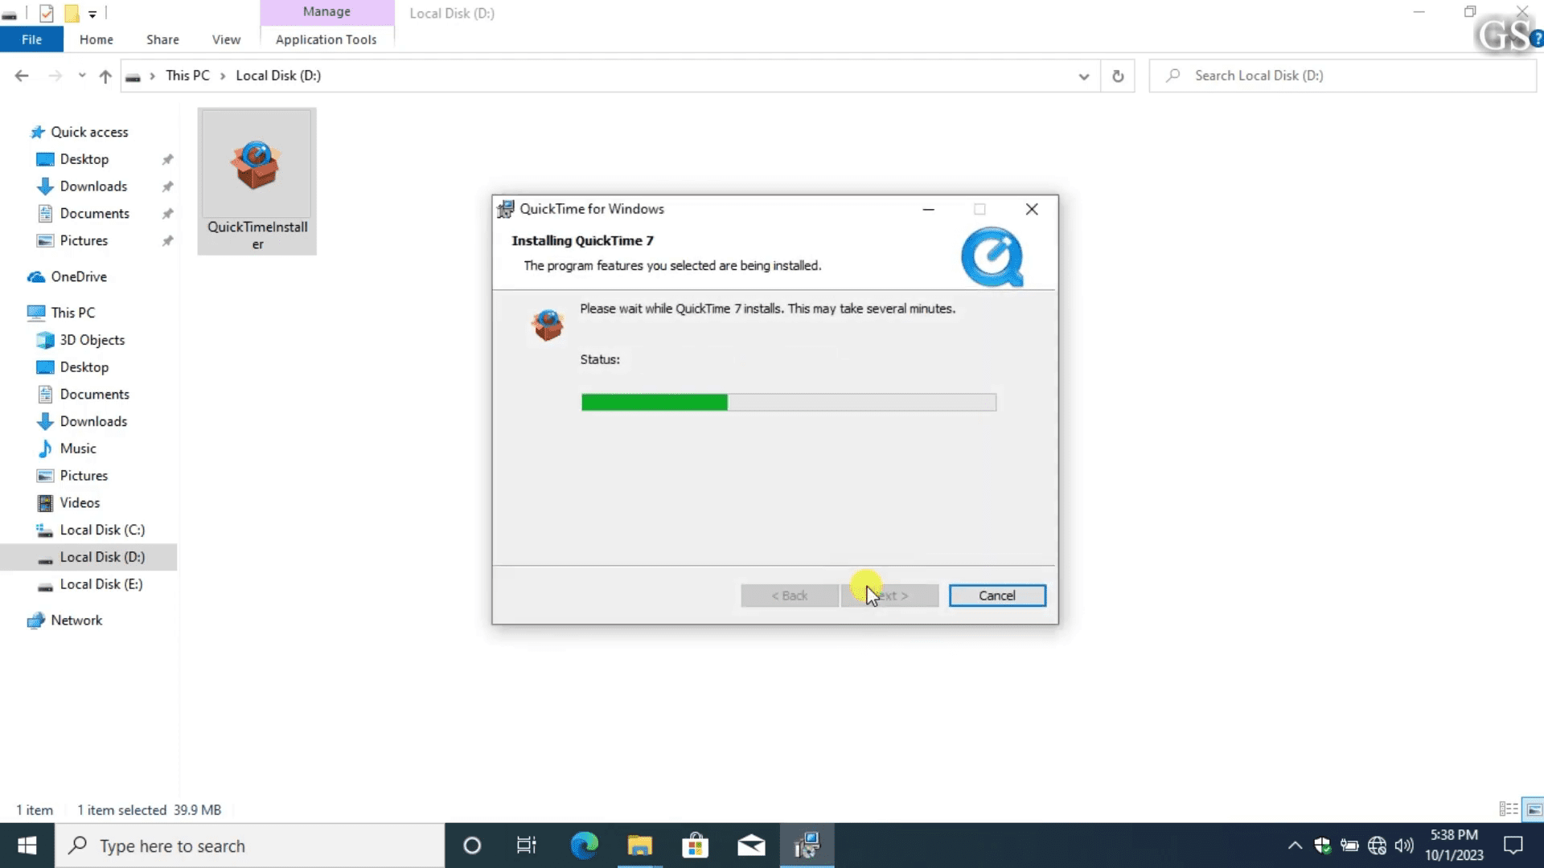The image size is (1544, 868).
Task: Expand recent locations dropdown arrow
Action: (82, 76)
